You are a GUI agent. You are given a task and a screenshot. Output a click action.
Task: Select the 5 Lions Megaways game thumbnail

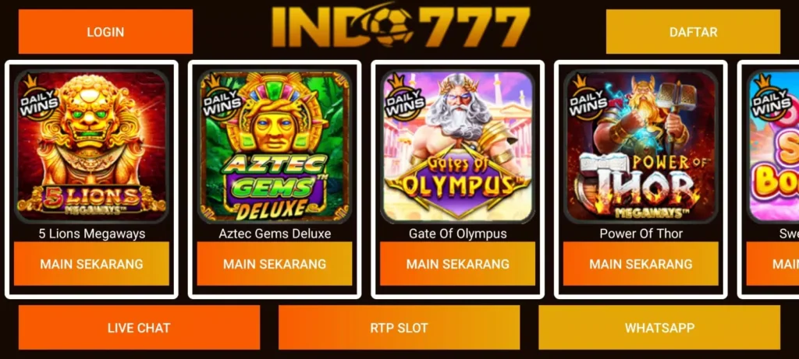coord(92,146)
